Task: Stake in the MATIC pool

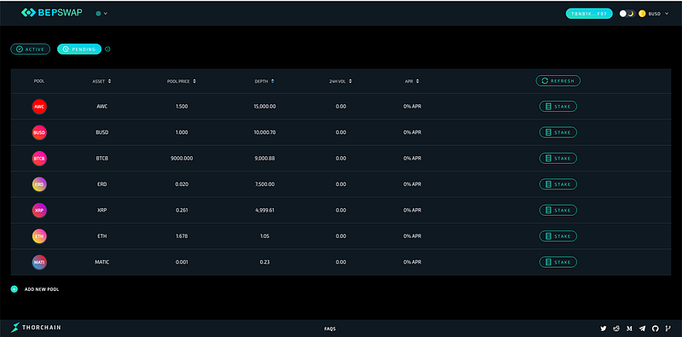Action: click(558, 262)
